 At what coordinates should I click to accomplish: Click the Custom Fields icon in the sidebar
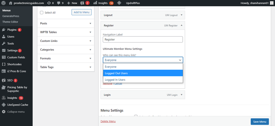coord(4,57)
